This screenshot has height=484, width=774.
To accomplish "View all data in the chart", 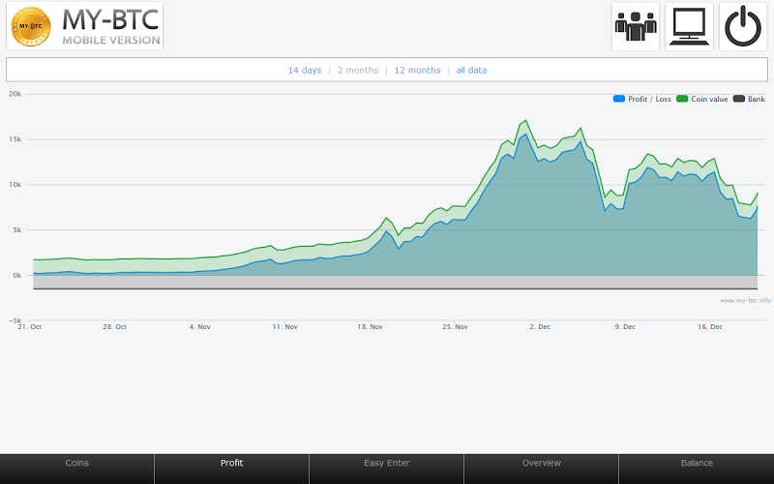I will [x=471, y=71].
